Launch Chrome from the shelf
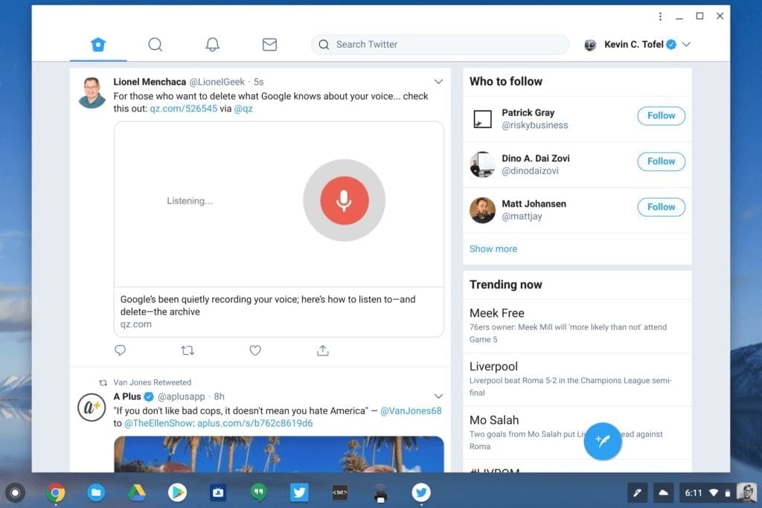Image resolution: width=762 pixels, height=508 pixels. tap(55, 493)
